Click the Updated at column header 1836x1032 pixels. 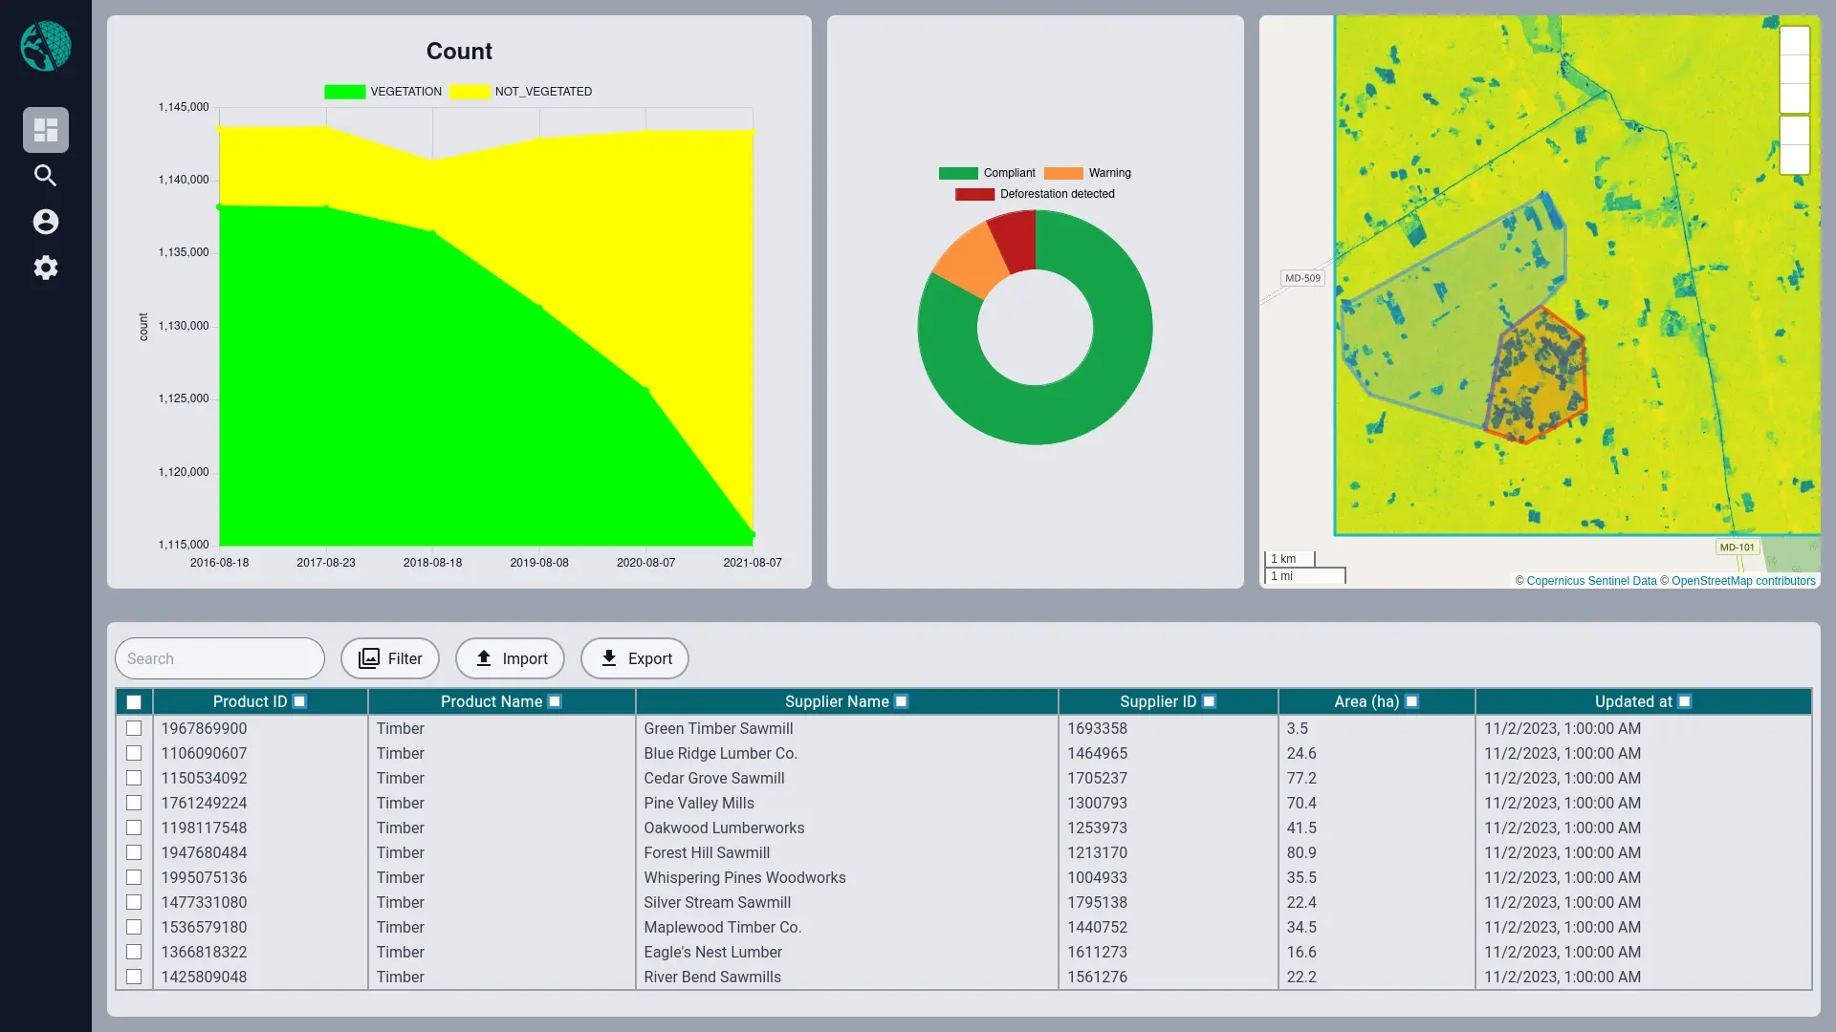coord(1632,701)
